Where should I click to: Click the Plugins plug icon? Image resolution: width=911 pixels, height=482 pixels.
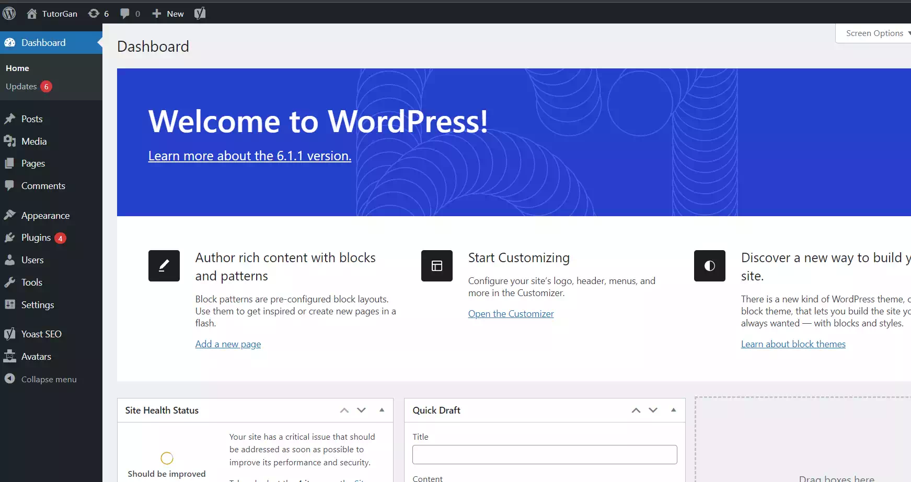[x=9, y=238]
